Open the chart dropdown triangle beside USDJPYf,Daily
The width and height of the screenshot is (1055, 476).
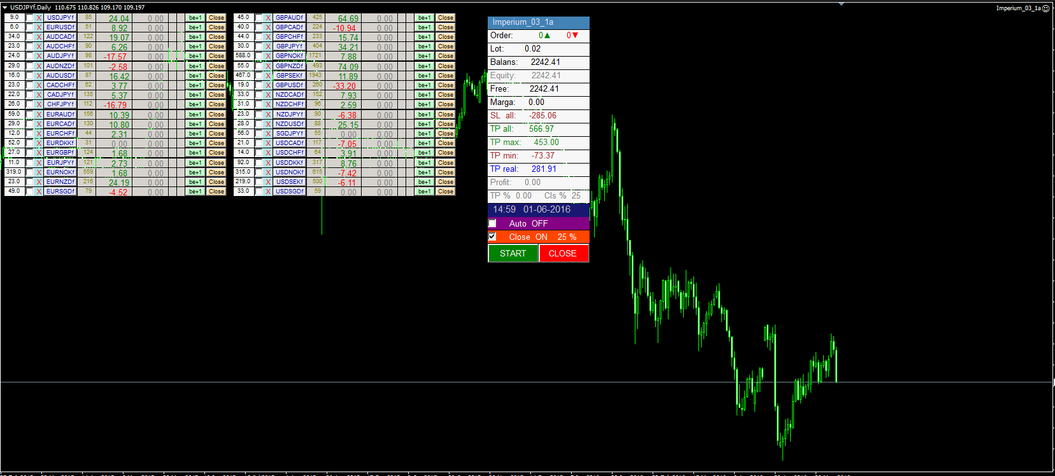(x=4, y=8)
